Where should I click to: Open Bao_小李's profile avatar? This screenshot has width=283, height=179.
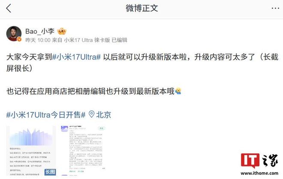click(x=14, y=34)
